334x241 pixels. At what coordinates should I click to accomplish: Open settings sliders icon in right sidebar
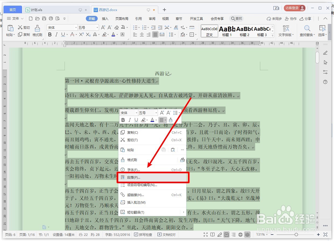(x=325, y=72)
